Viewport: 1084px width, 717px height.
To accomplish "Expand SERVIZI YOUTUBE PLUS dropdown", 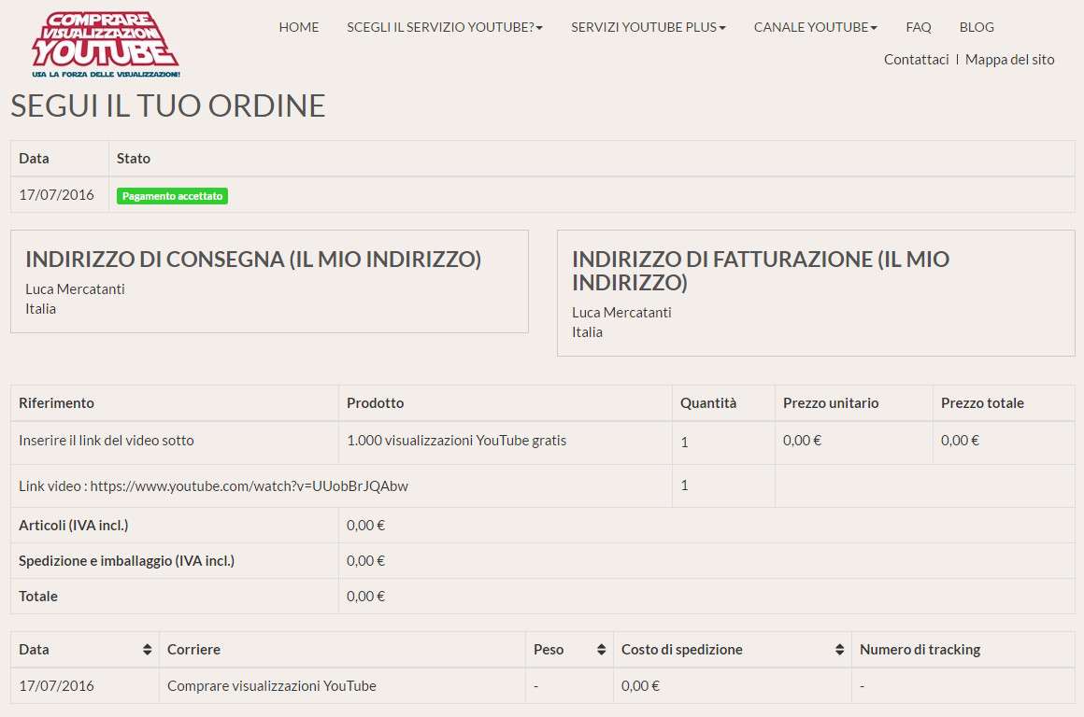I will tap(648, 27).
